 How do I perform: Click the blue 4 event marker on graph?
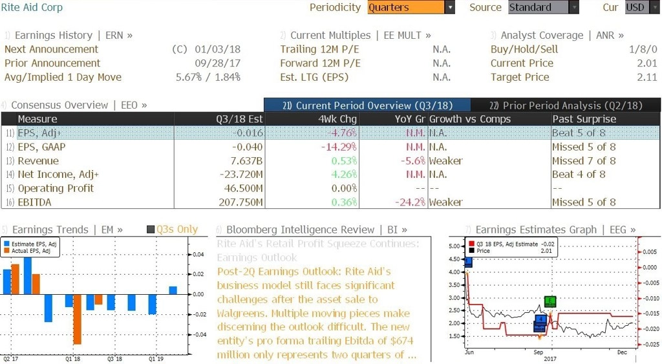(541, 319)
